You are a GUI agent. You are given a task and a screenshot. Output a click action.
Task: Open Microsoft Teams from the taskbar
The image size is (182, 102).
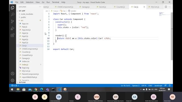pos(47,90)
